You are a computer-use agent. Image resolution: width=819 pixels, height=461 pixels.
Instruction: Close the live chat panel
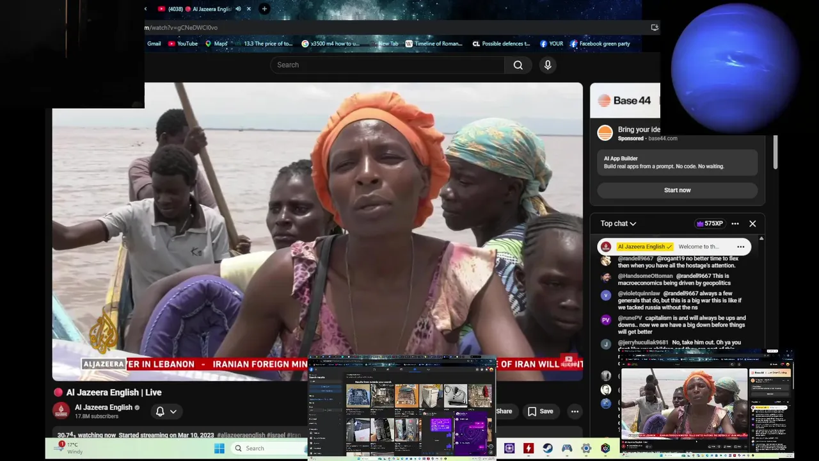[752, 223]
